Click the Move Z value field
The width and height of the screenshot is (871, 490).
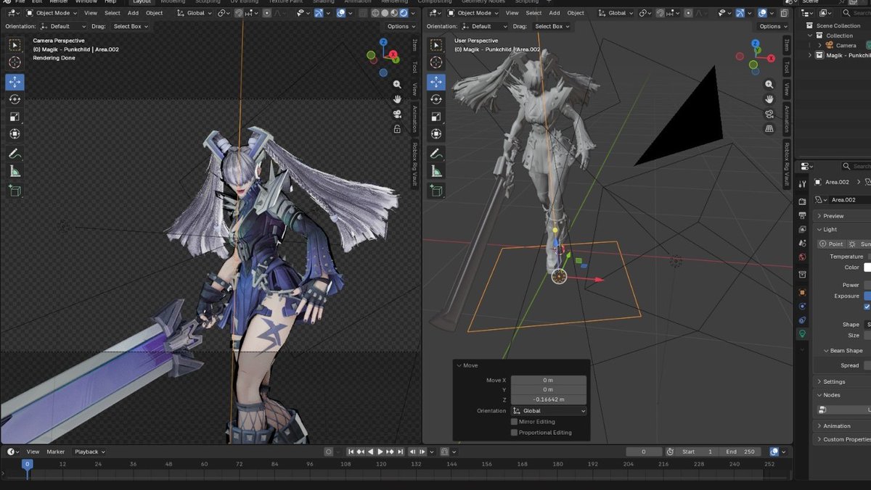pos(549,399)
